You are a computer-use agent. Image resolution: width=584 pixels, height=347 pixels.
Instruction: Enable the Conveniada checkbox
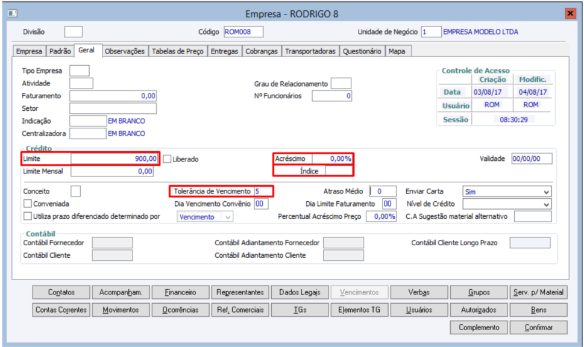point(28,204)
